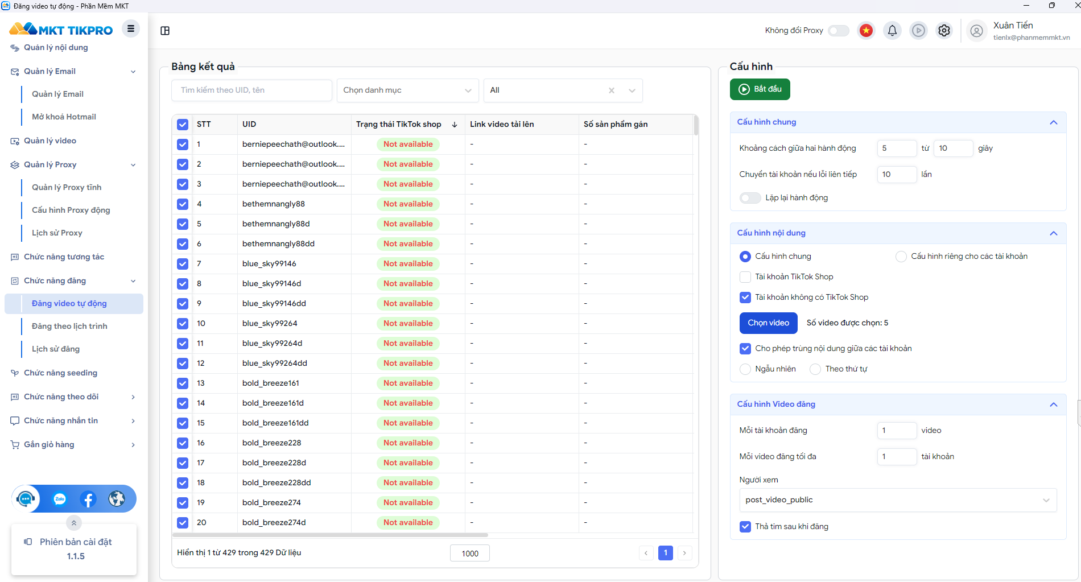Go to next page arrow in pagination
1081x582 pixels.
[684, 553]
